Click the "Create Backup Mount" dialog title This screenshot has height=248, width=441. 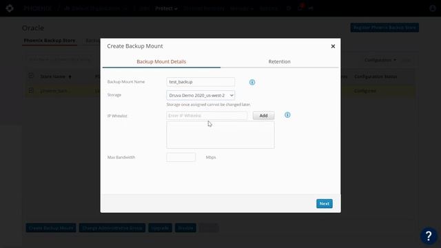point(135,46)
